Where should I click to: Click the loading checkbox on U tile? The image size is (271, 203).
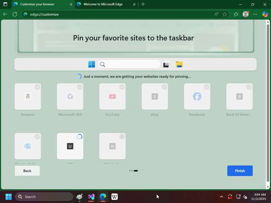coord(80,137)
